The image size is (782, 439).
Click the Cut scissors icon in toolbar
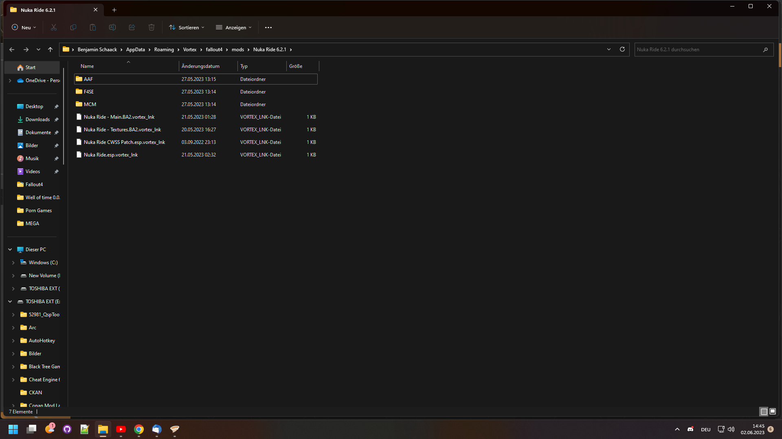pyautogui.click(x=54, y=27)
